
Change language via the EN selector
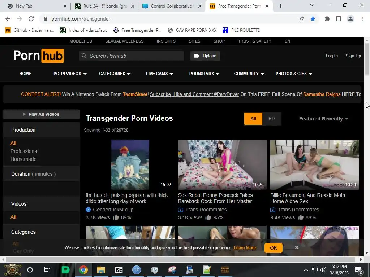tap(287, 41)
